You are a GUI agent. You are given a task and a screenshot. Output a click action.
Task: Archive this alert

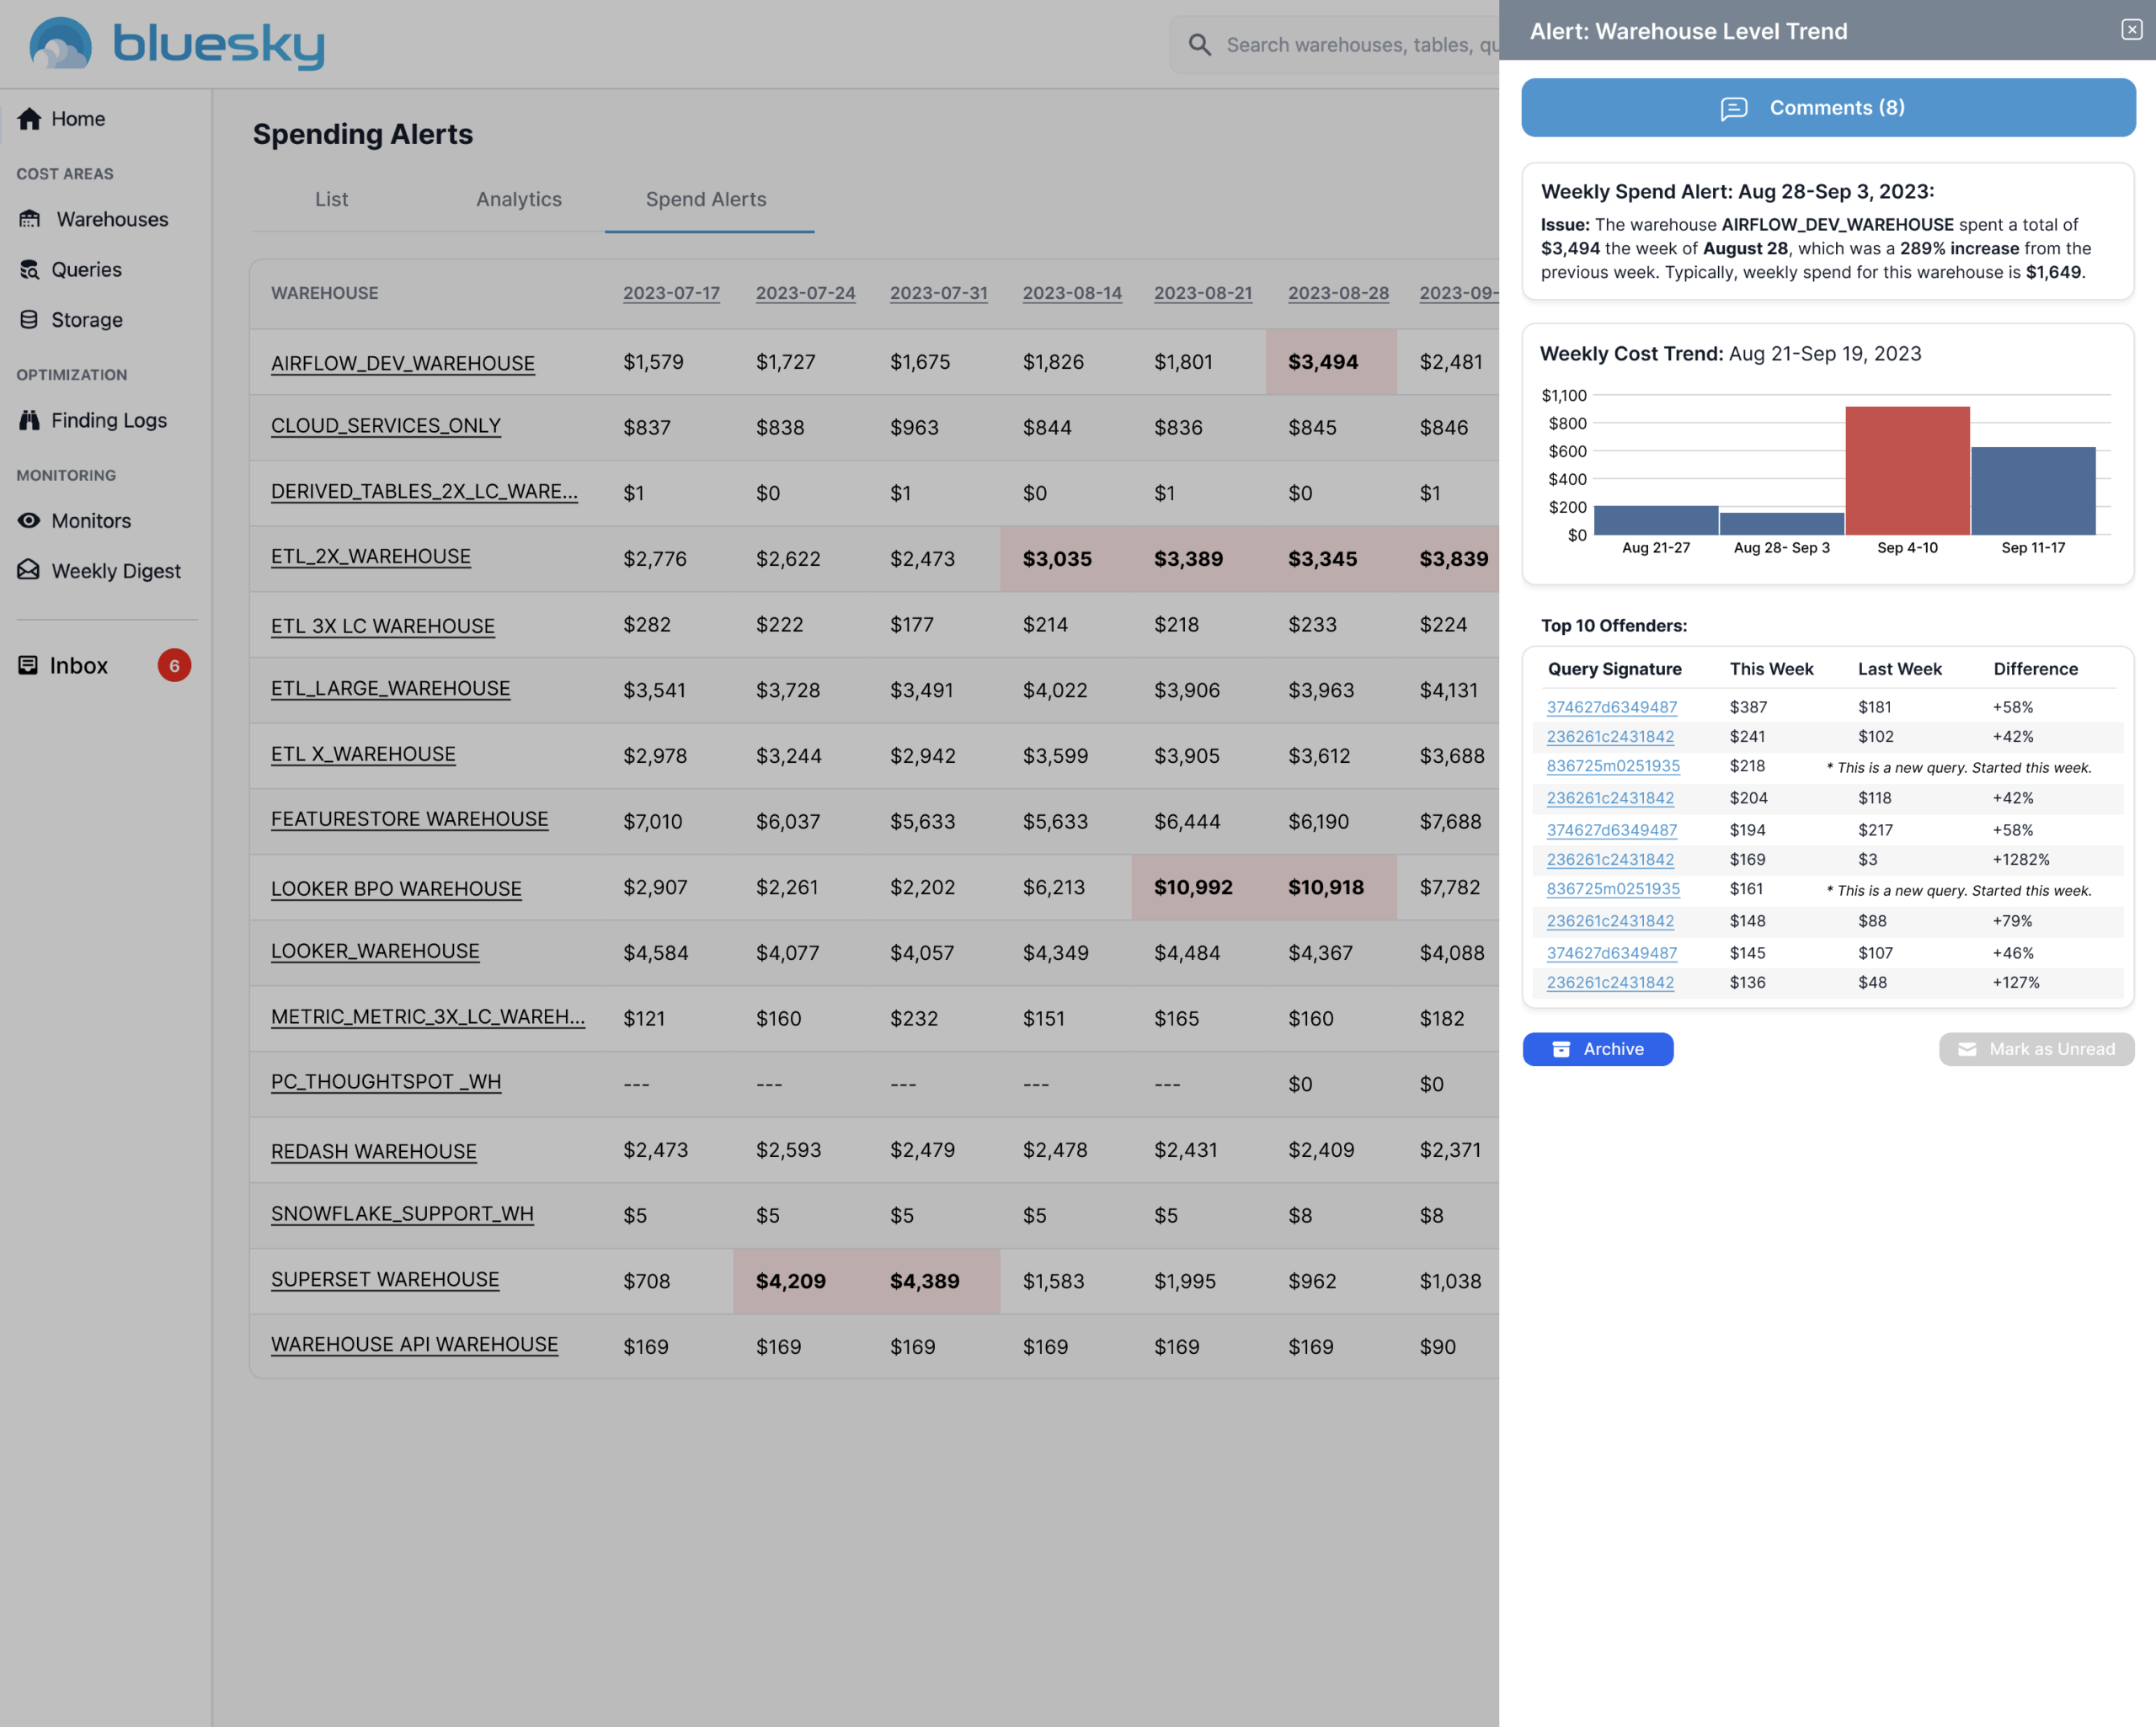[1597, 1049]
